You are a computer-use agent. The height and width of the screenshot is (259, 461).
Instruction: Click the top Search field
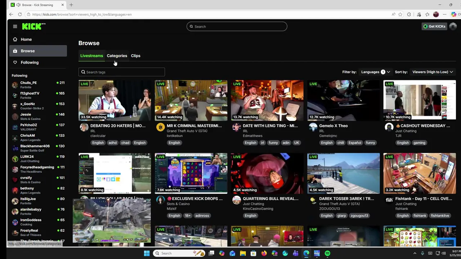[x=237, y=26]
